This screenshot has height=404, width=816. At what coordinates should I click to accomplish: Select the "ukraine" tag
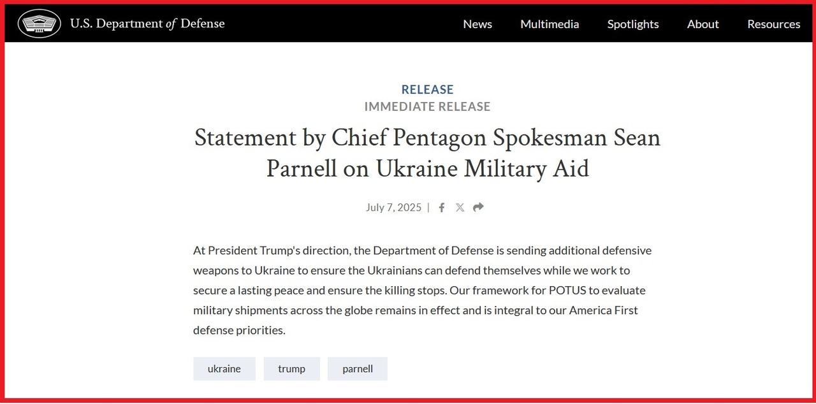click(x=224, y=369)
